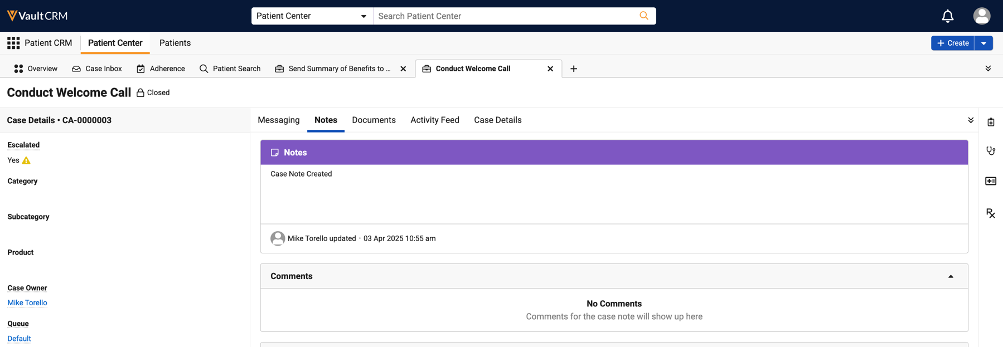Screen dimensions: 1003x347
Task: Open the Rx prescription icon panel
Action: (x=991, y=213)
